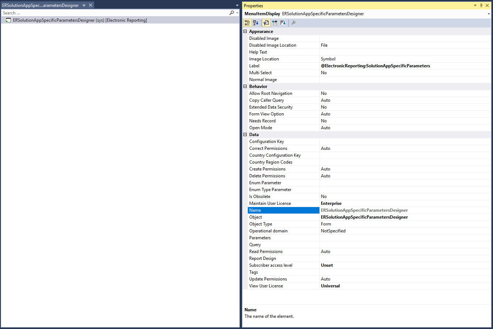Image resolution: width=493 pixels, height=329 pixels.
Task: Select the Create Permissions property
Action: [284, 169]
